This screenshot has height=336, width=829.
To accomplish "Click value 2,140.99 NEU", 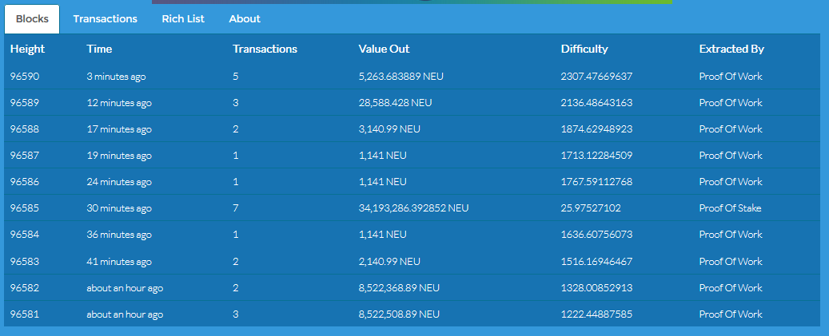I will tap(389, 262).
